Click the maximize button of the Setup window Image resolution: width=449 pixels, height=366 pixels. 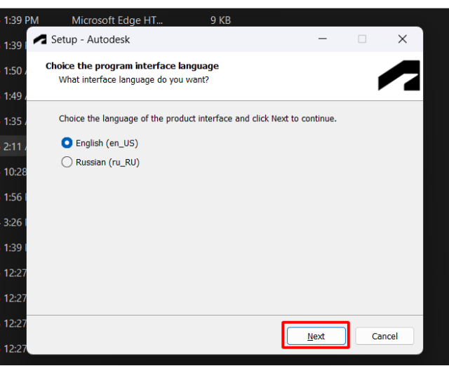pos(362,39)
